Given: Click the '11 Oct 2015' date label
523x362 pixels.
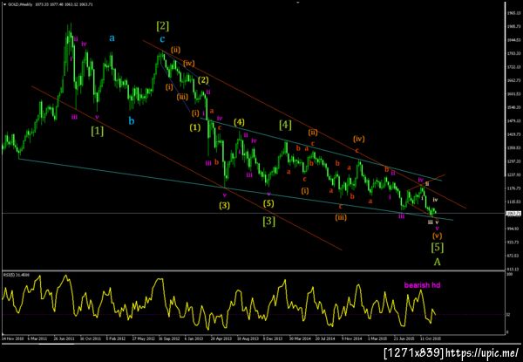Looking at the screenshot, I should [431, 338].
